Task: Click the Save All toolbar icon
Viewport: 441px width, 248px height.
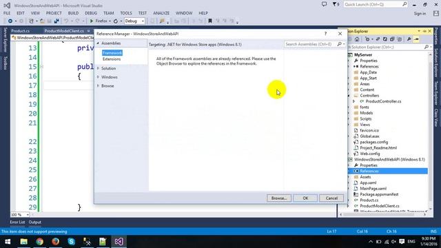Action: pyautogui.click(x=57, y=21)
